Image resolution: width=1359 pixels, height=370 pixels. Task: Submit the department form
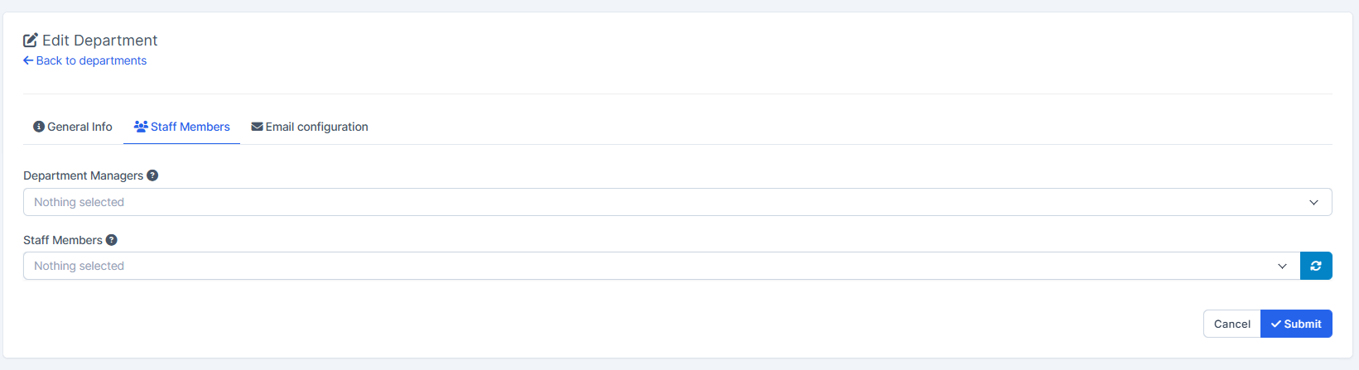1296,324
